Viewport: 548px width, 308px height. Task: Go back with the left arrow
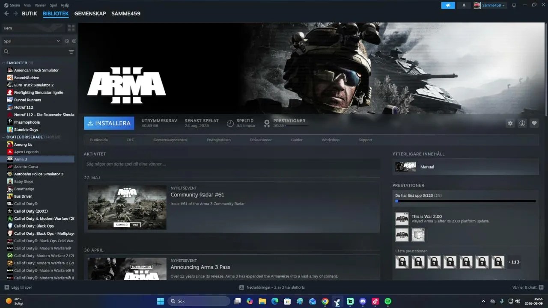click(6, 14)
